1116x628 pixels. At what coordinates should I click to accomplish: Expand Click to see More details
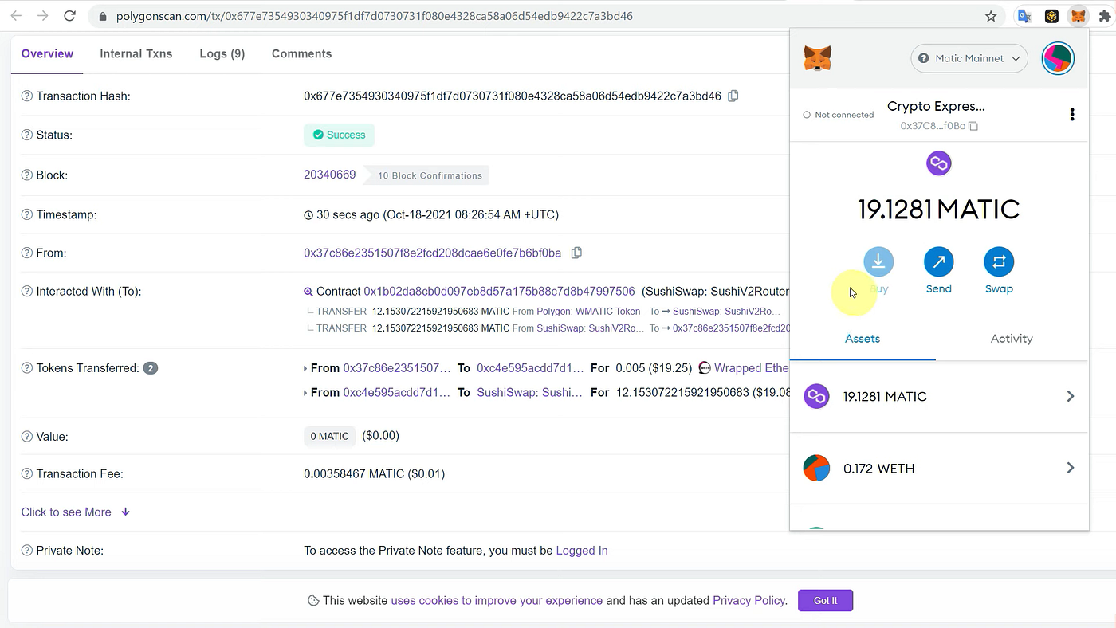(76, 512)
